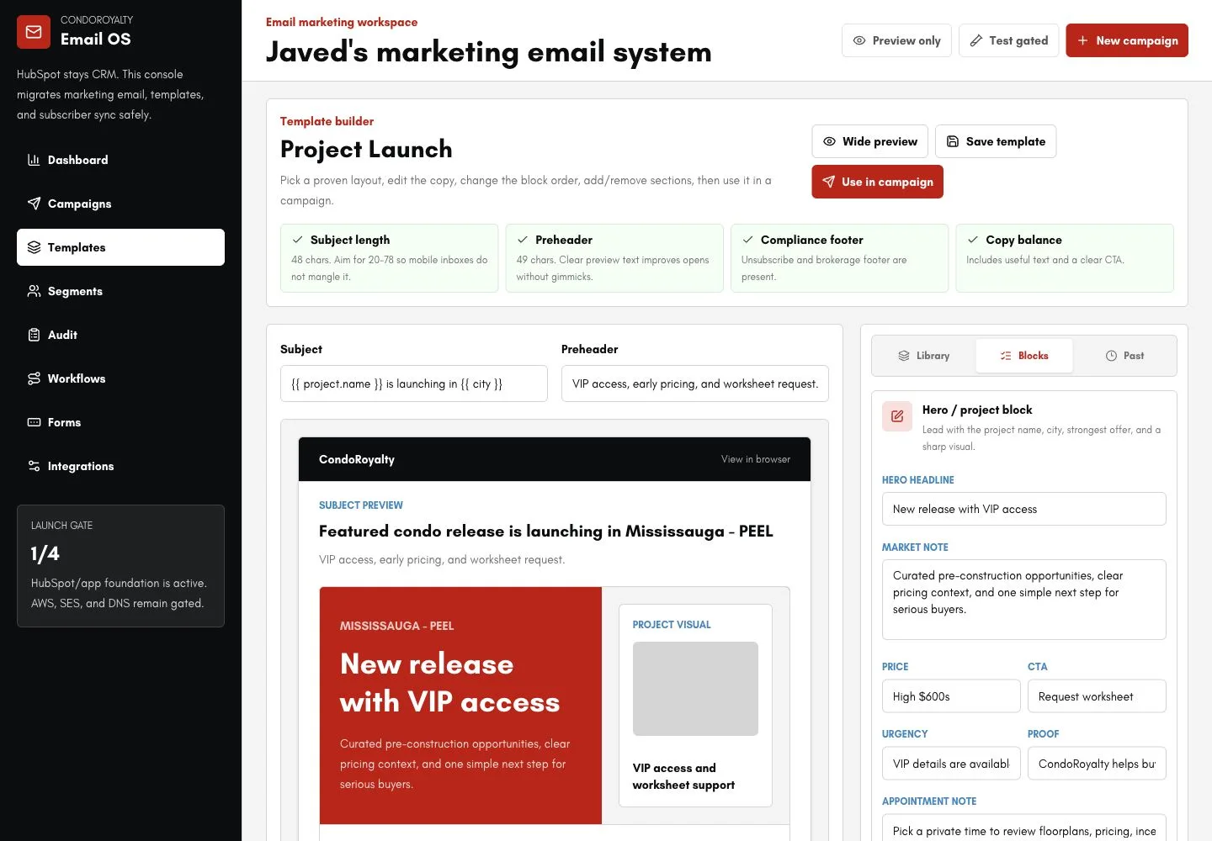Screen dimensions: 1212x841
Task: Click the Launch Gate 1/4 status card
Action: click(120, 566)
